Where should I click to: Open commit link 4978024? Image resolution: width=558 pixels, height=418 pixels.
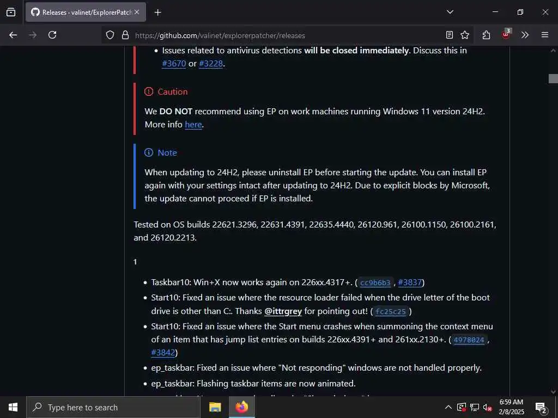[469, 340]
